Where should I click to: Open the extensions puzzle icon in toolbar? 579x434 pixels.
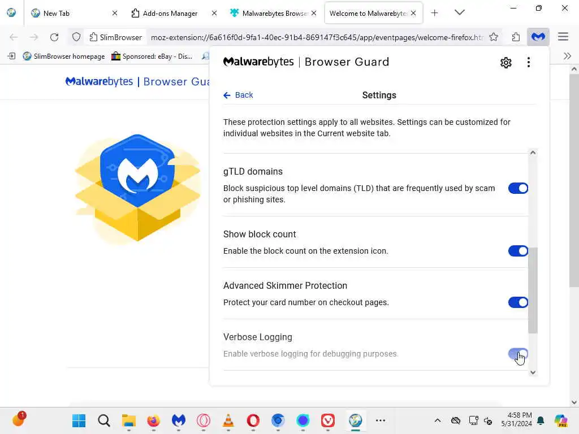coord(516,37)
